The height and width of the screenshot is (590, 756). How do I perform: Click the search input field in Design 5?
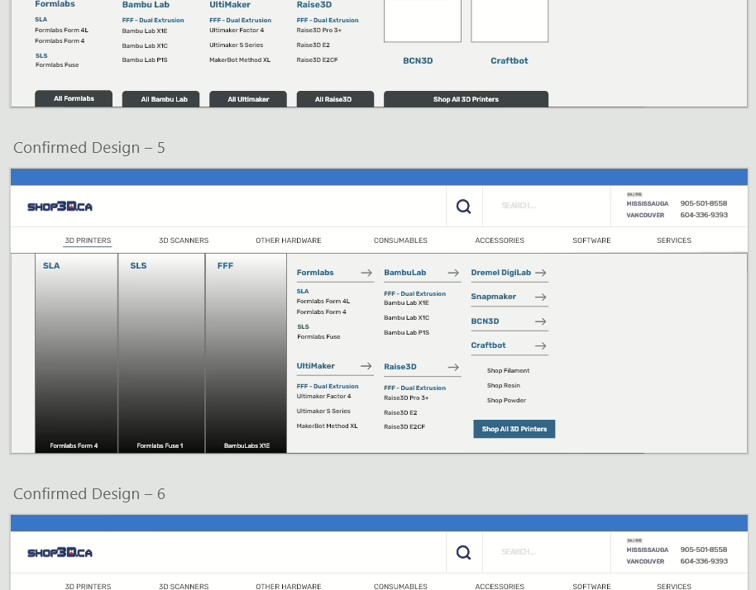click(546, 206)
